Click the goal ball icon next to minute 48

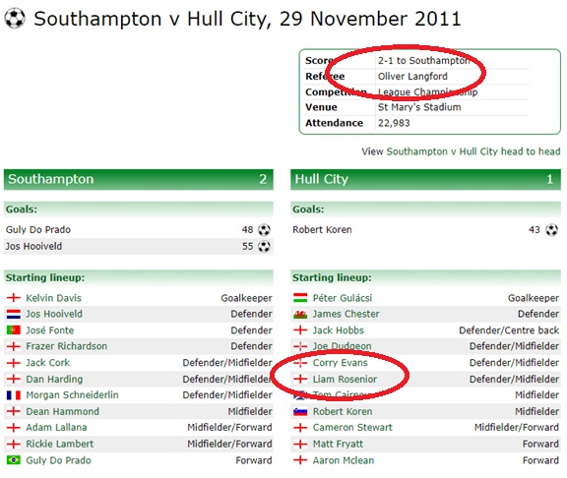(x=264, y=230)
